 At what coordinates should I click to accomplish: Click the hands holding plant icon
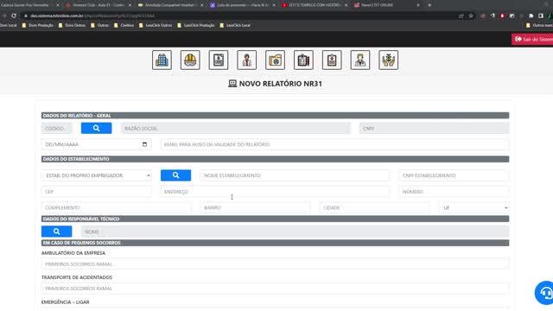tap(388, 60)
